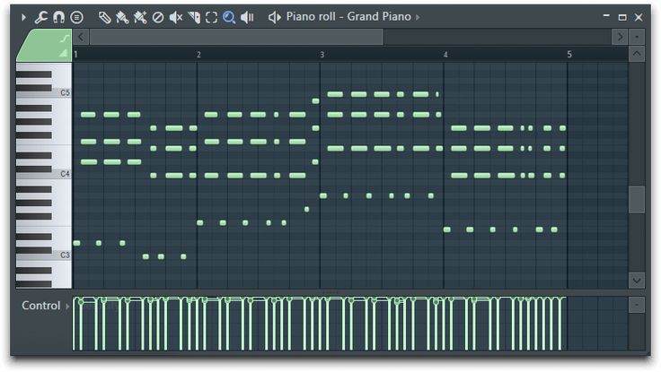This screenshot has height=372, width=661.
Task: Select the Slice tool
Action: pyautogui.click(x=194, y=17)
